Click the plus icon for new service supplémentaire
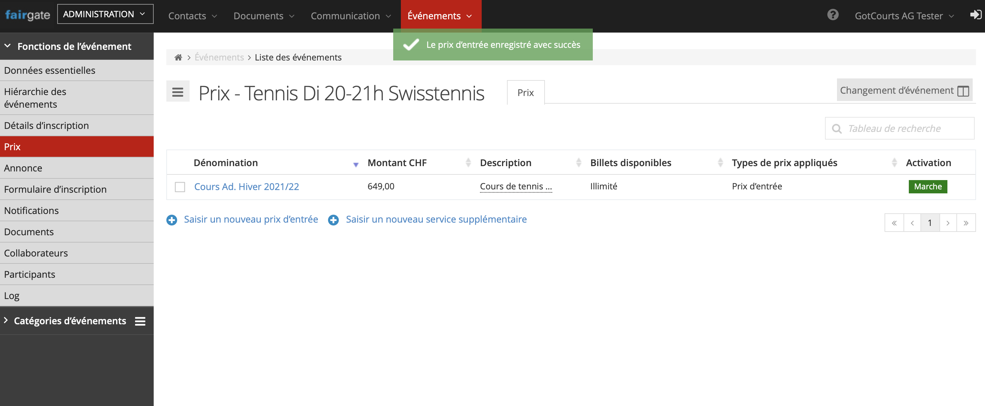The height and width of the screenshot is (406, 985). [333, 220]
